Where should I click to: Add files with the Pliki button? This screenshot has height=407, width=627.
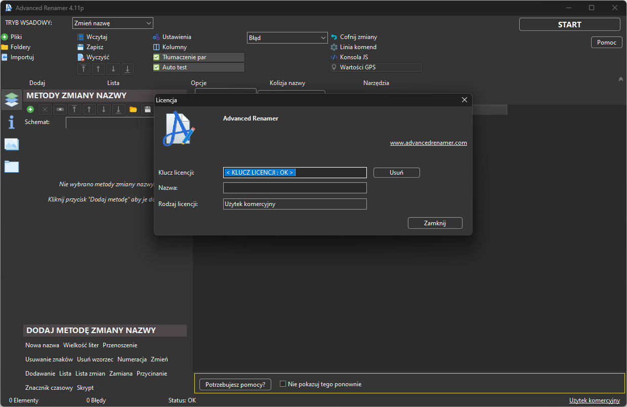[x=12, y=37]
